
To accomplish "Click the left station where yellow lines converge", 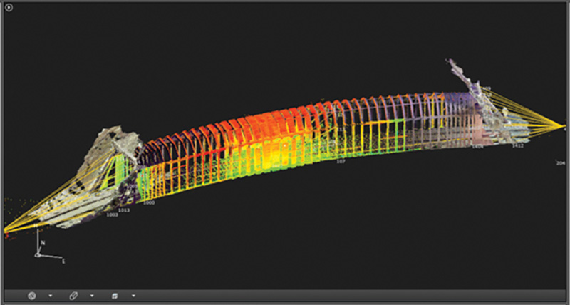I will [7, 230].
